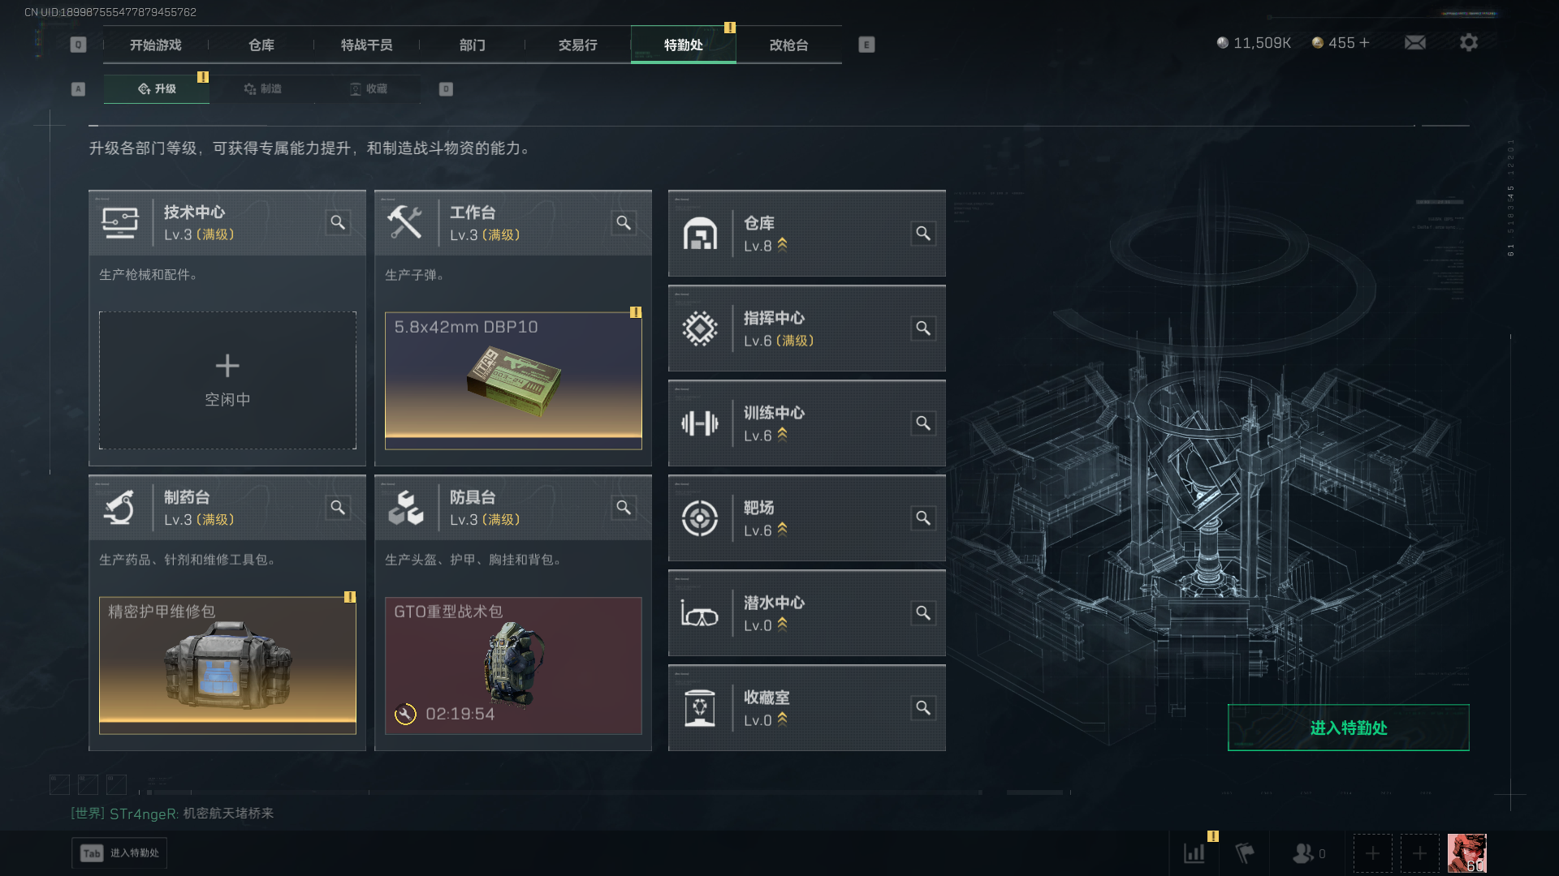This screenshot has width=1559, height=876.
Task: Click the magnifier on 工作台 card
Action: 624,222
